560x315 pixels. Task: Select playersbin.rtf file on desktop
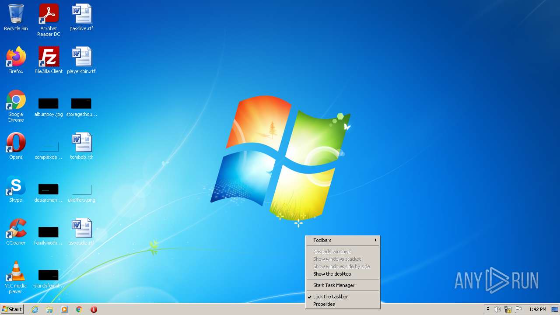pyautogui.click(x=81, y=60)
